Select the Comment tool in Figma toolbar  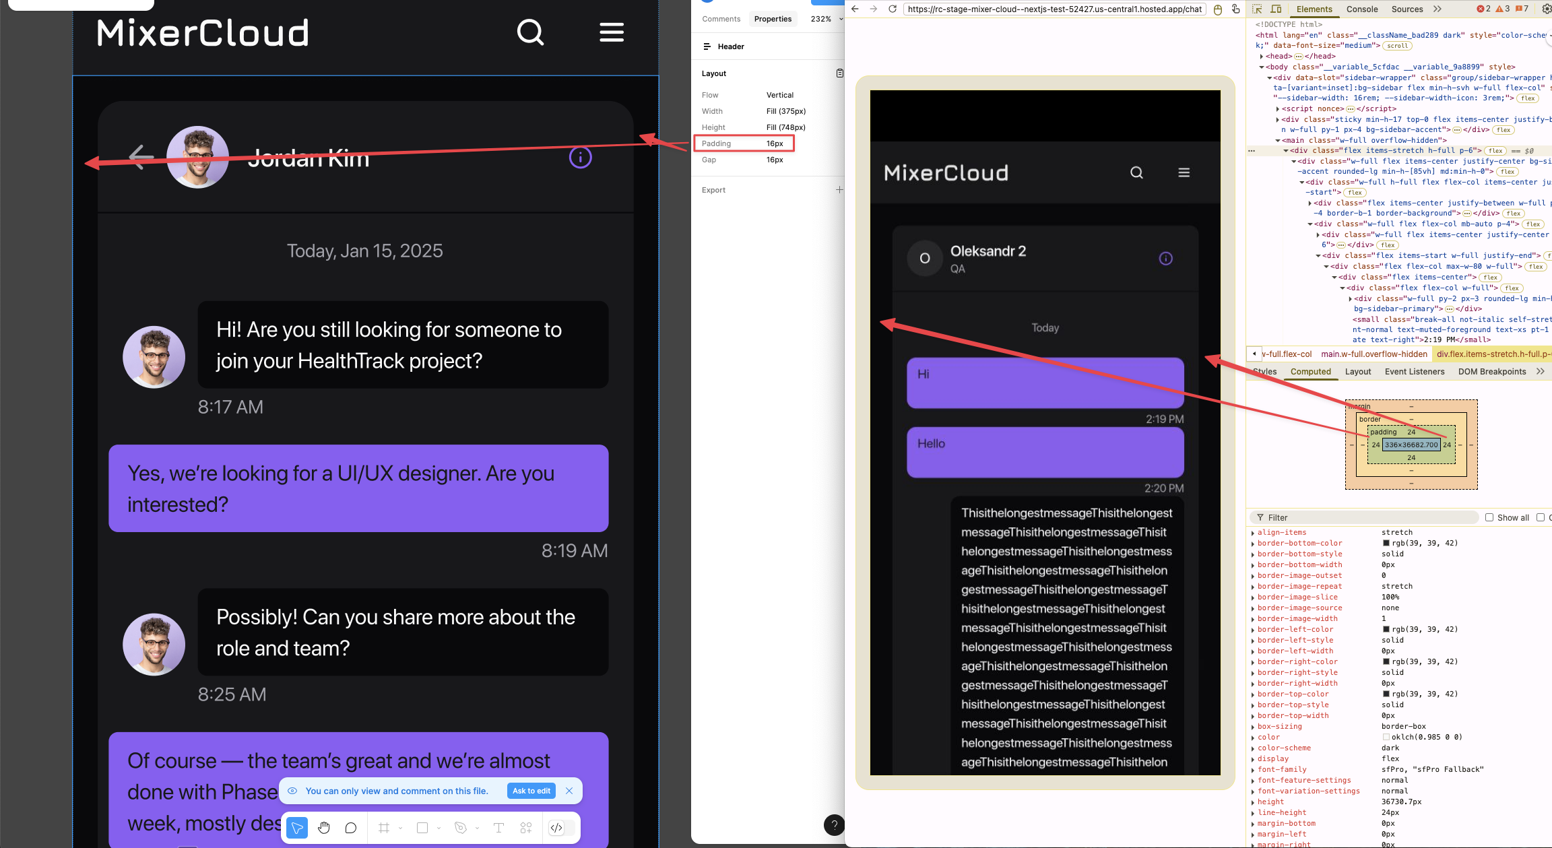[x=350, y=828]
